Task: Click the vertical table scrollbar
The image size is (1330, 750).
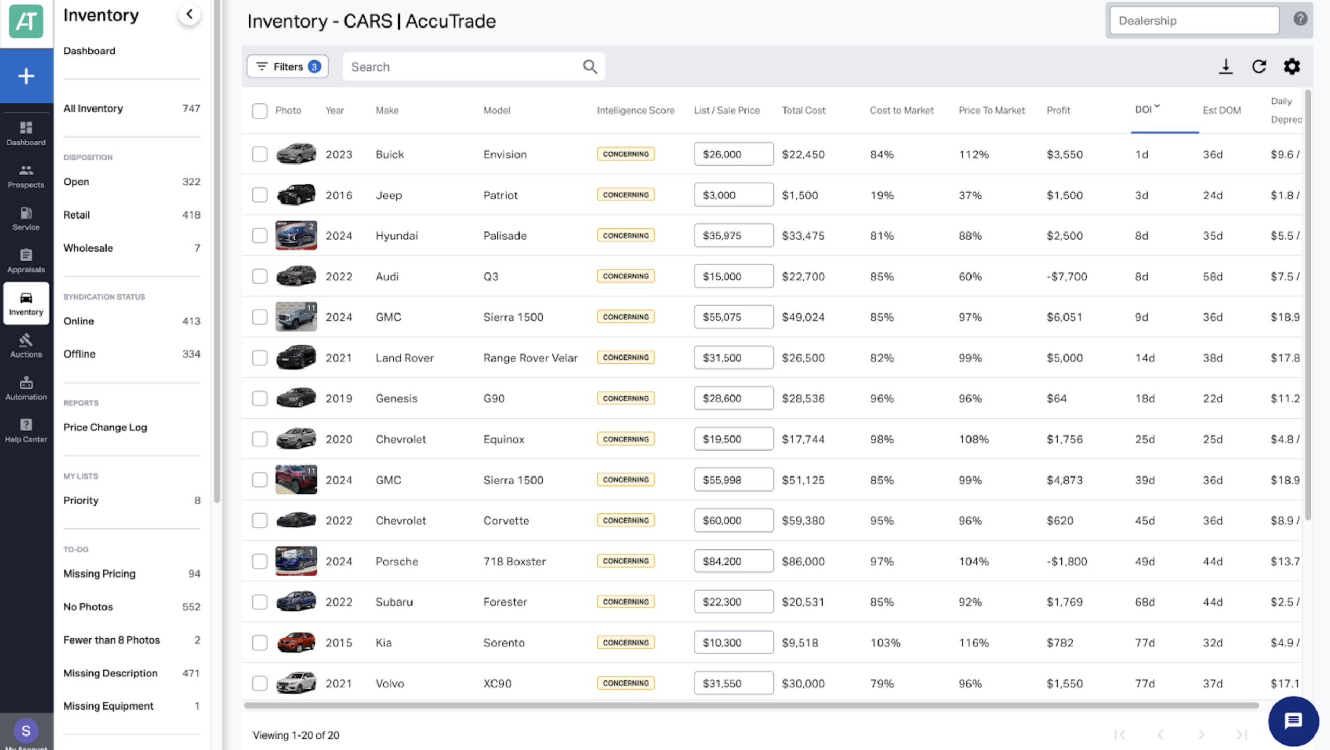Action: [x=1308, y=305]
